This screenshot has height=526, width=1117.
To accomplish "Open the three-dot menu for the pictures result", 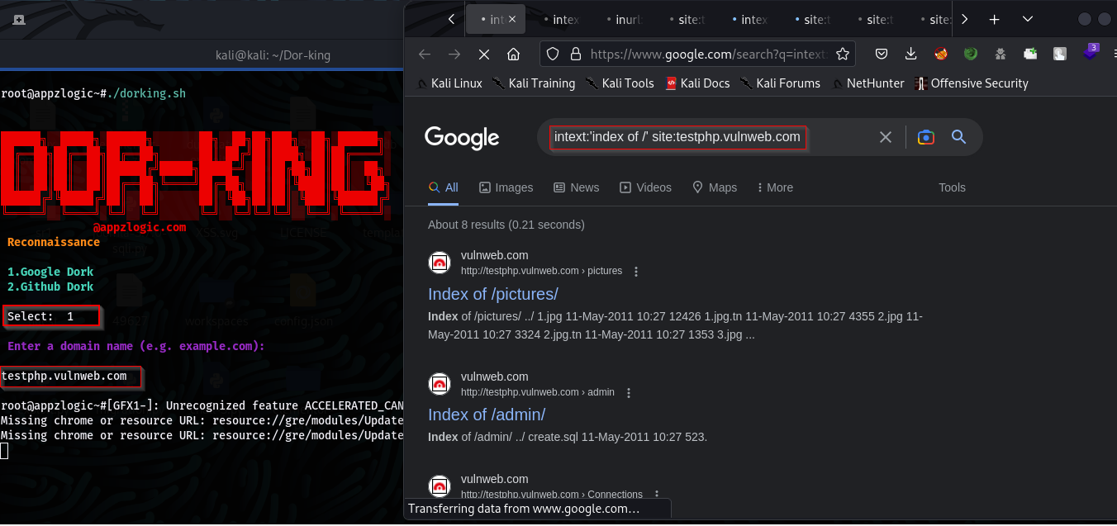I will click(636, 271).
